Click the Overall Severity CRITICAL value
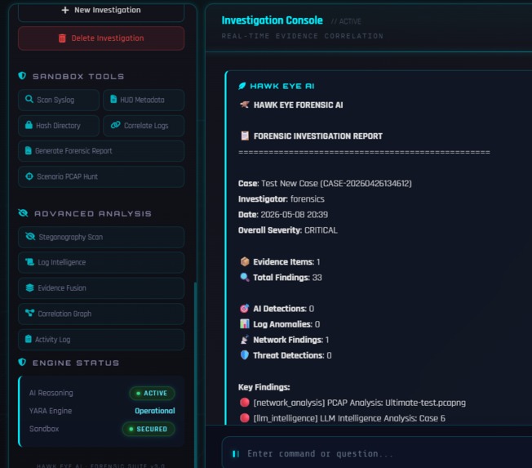This screenshot has width=532, height=468. pyautogui.click(x=321, y=230)
